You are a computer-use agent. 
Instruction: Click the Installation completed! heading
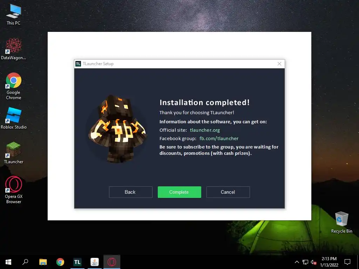click(x=204, y=103)
